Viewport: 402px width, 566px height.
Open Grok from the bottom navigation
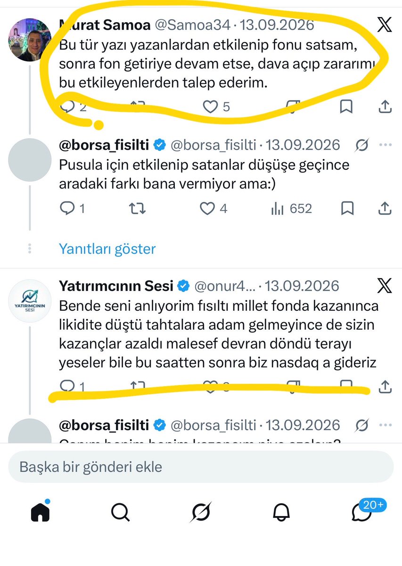click(x=201, y=512)
